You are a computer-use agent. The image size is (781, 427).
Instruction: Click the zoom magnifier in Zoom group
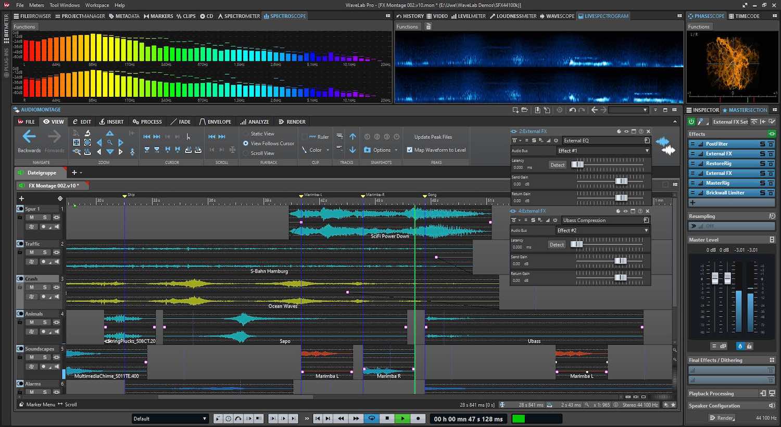pos(110,142)
